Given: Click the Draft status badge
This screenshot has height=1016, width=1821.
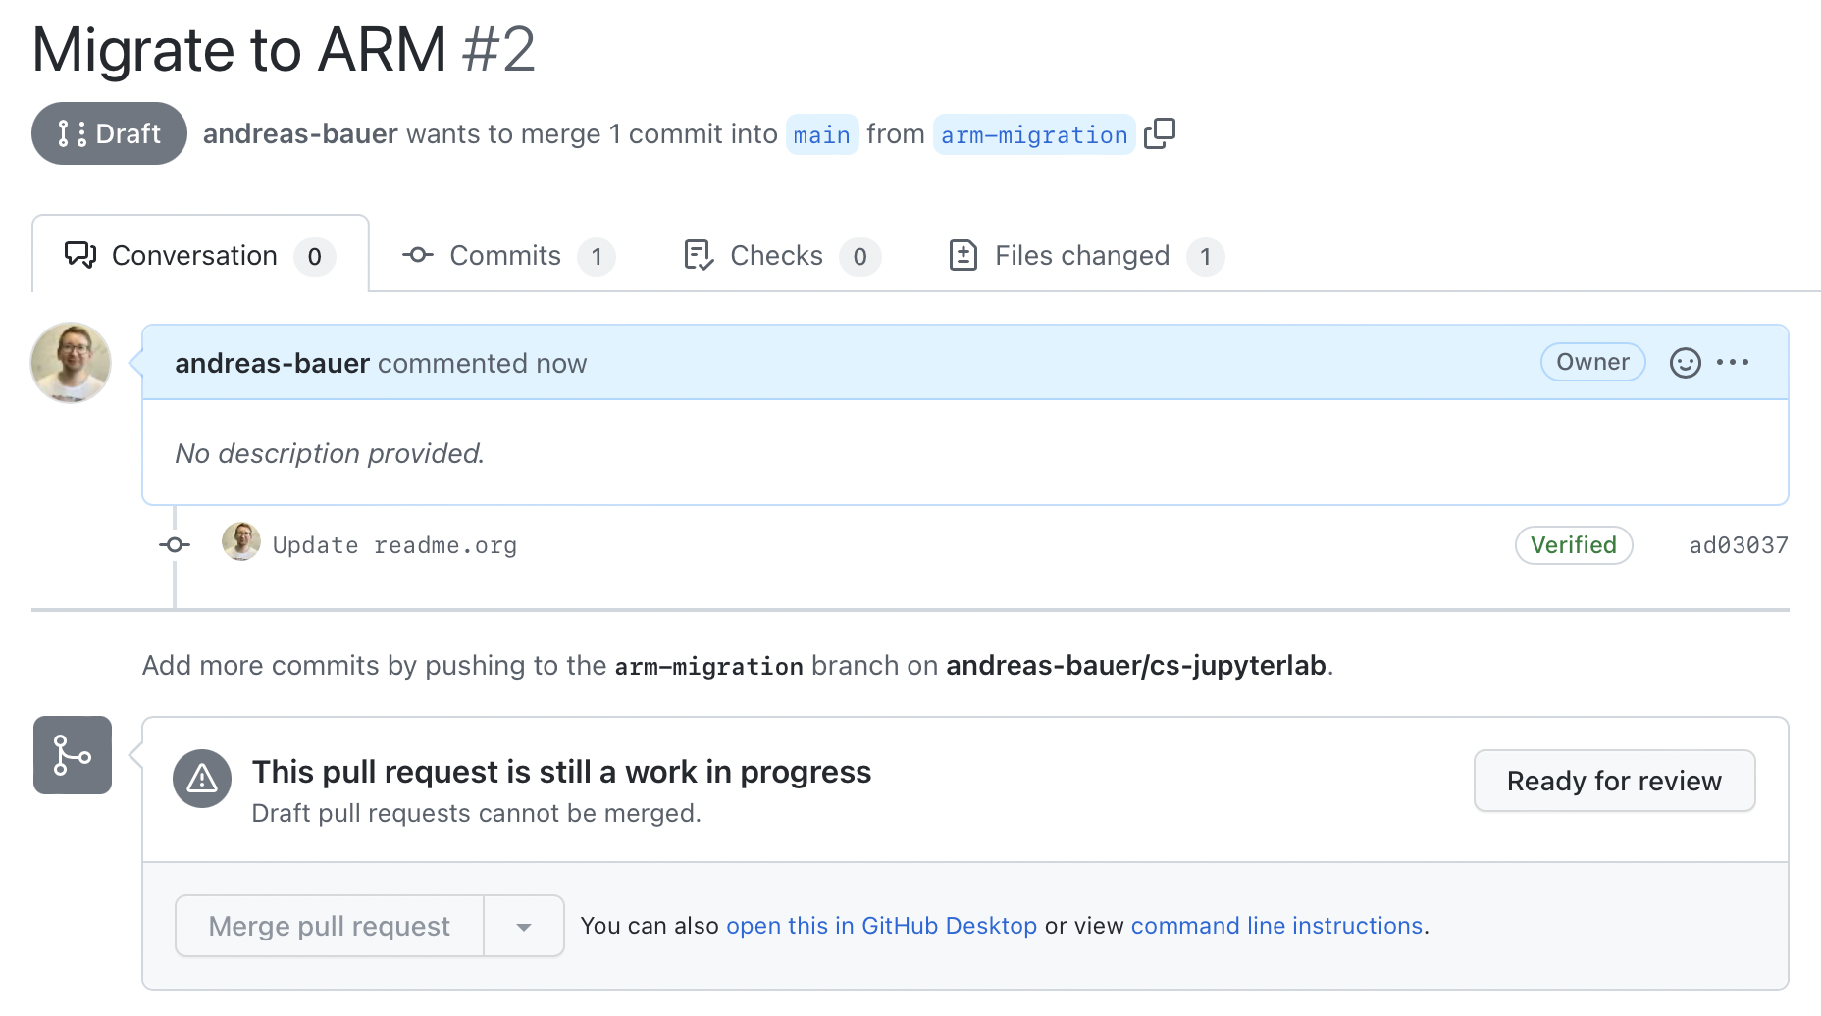Looking at the screenshot, I should (109, 133).
